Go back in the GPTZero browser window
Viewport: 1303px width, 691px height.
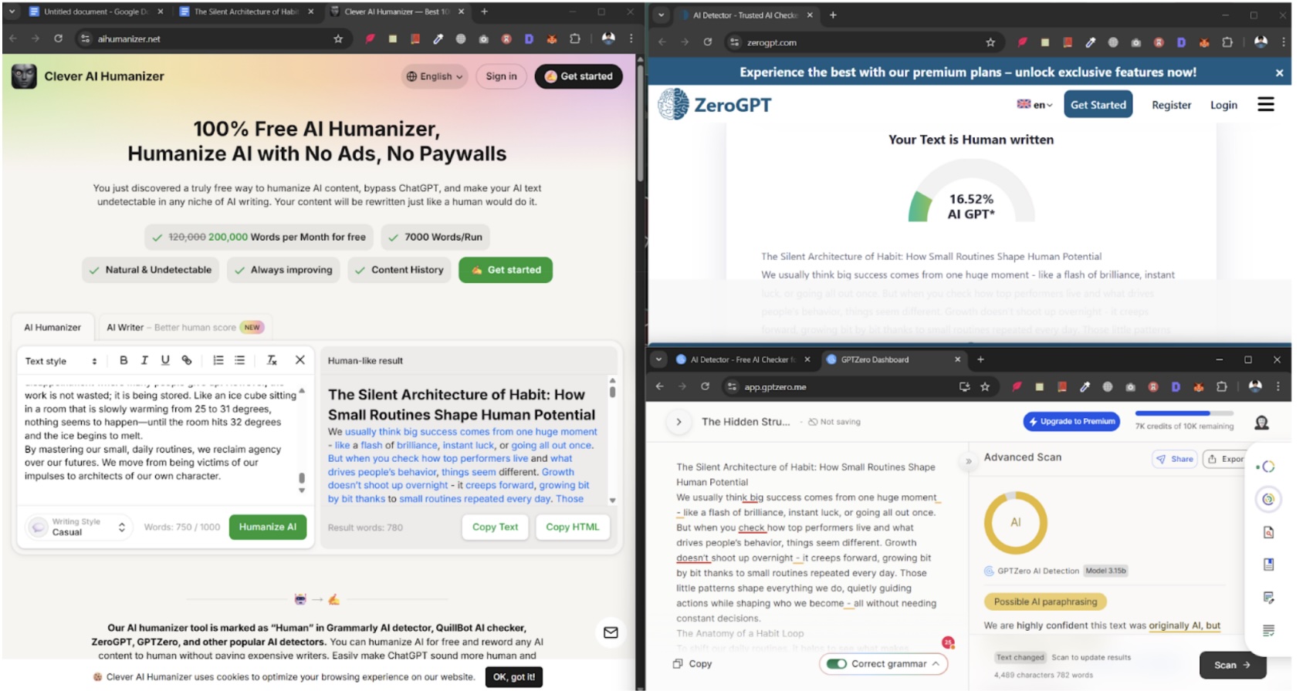point(660,386)
